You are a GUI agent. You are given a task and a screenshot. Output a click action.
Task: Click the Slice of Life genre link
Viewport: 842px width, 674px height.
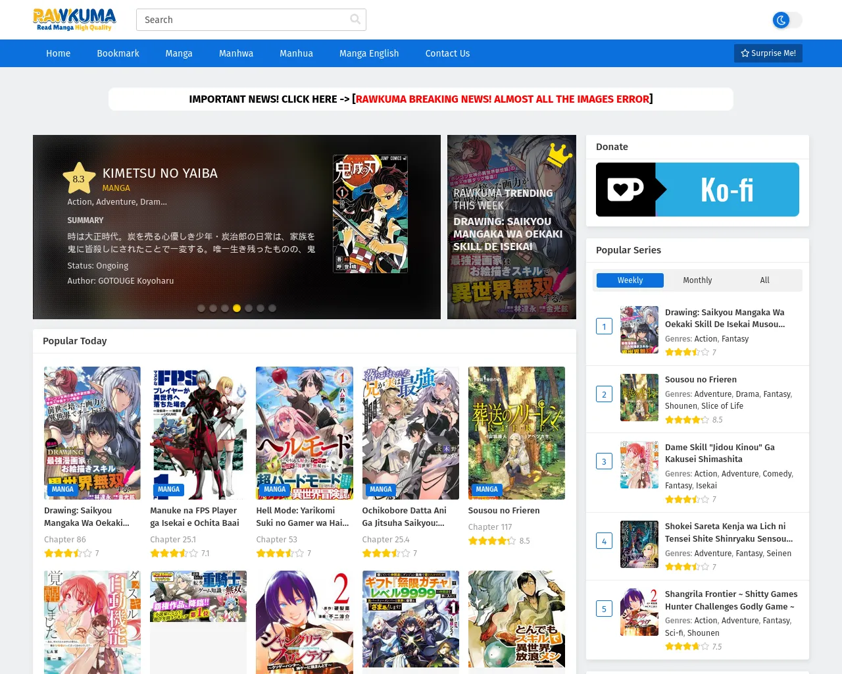click(722, 406)
